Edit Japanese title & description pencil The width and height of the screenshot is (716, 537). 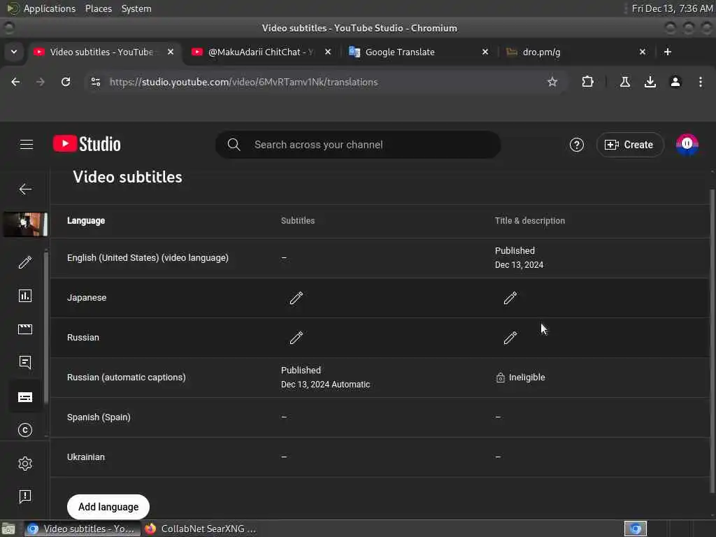click(510, 298)
